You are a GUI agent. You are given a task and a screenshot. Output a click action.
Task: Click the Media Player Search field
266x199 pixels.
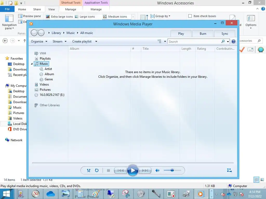(x=194, y=41)
